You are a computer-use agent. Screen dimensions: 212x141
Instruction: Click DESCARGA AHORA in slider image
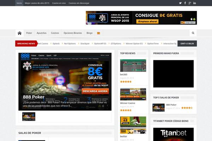95,91
